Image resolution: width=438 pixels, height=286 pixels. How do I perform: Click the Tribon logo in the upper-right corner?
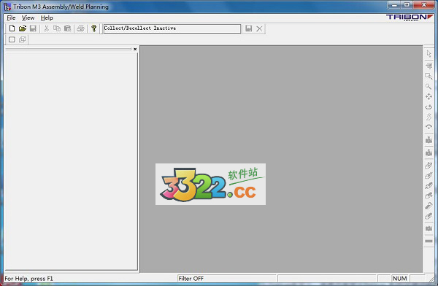(x=410, y=18)
